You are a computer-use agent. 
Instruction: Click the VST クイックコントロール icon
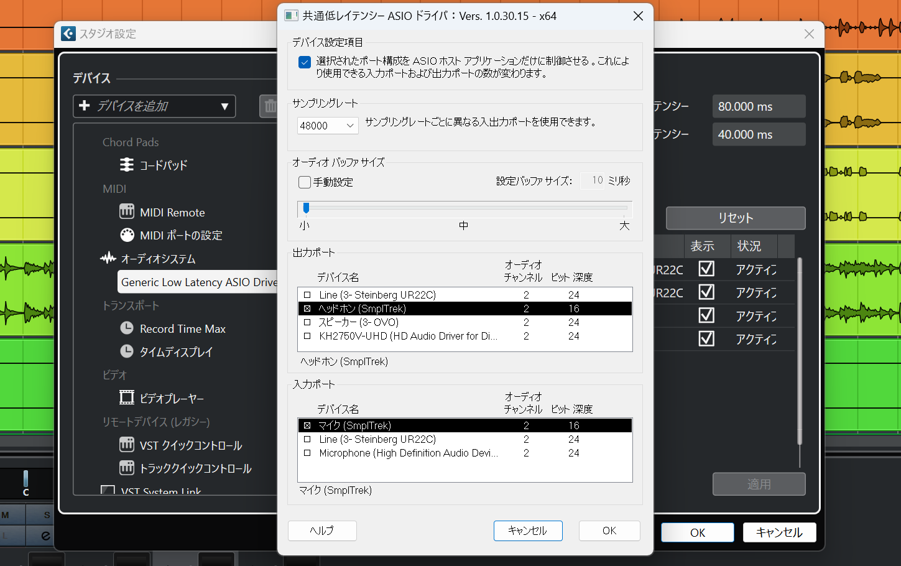point(127,445)
